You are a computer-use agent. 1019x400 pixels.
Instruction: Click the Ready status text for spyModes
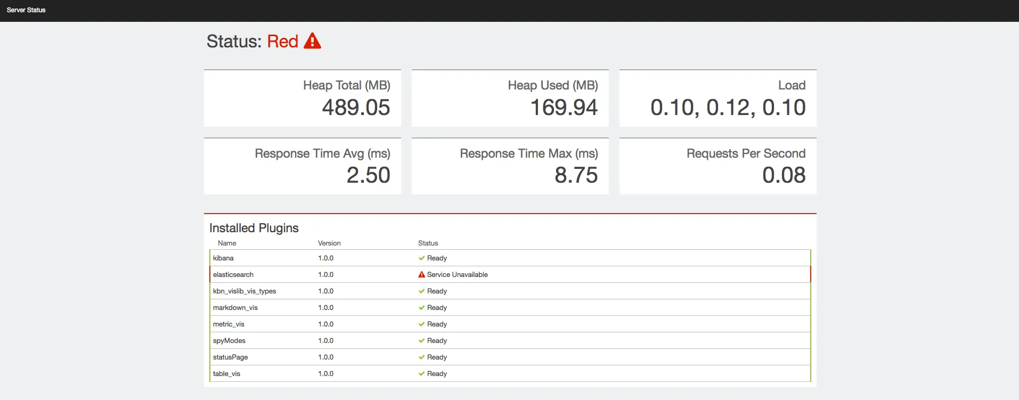(x=437, y=341)
